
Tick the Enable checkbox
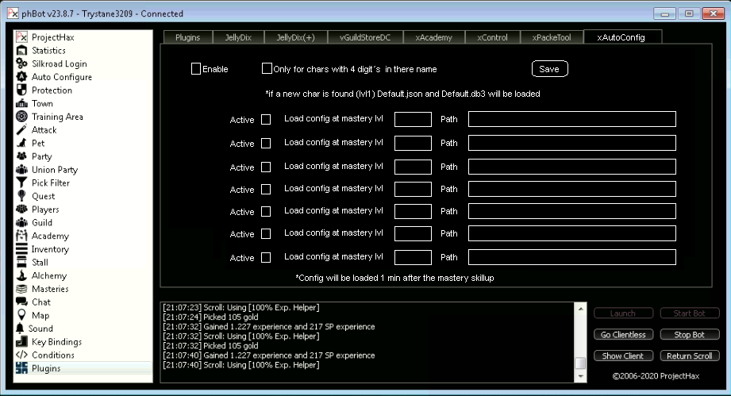pos(196,69)
